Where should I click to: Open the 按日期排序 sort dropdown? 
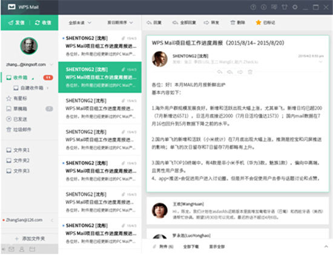120,22
